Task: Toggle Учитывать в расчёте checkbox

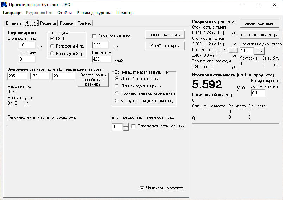Action: (142, 188)
